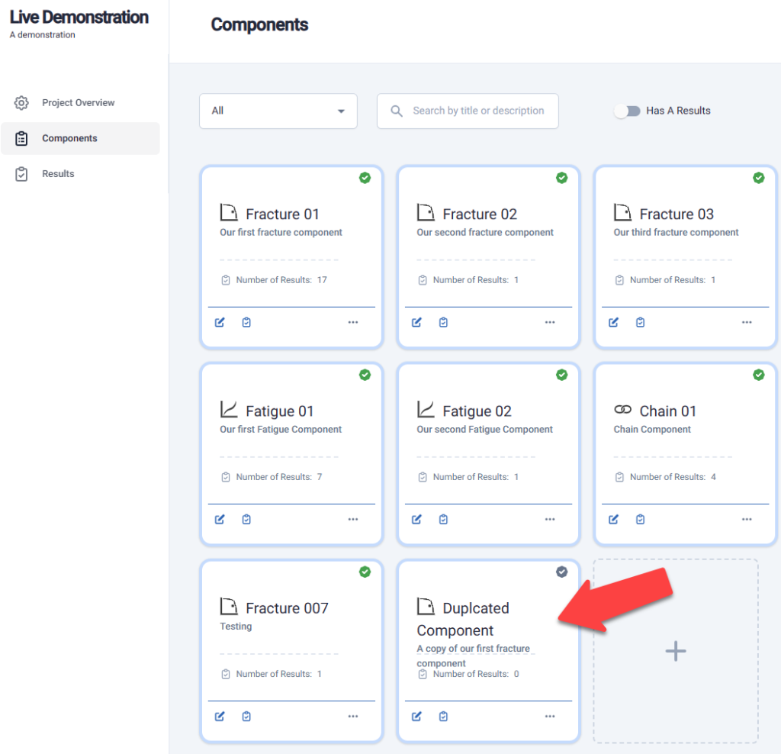
Task: Click green status checkmark on Fracture 01
Action: 365,178
